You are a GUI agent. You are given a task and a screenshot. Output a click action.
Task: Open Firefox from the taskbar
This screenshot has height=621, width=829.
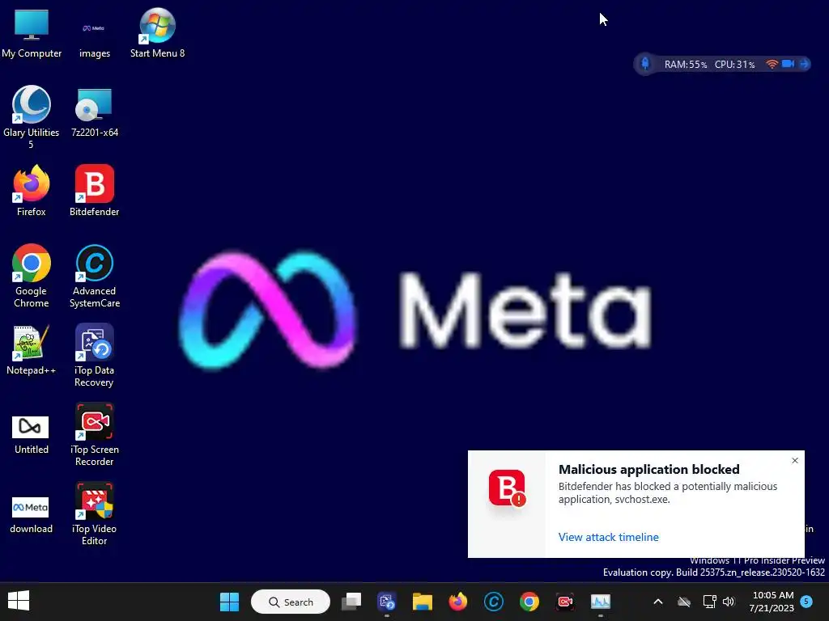coord(458,602)
